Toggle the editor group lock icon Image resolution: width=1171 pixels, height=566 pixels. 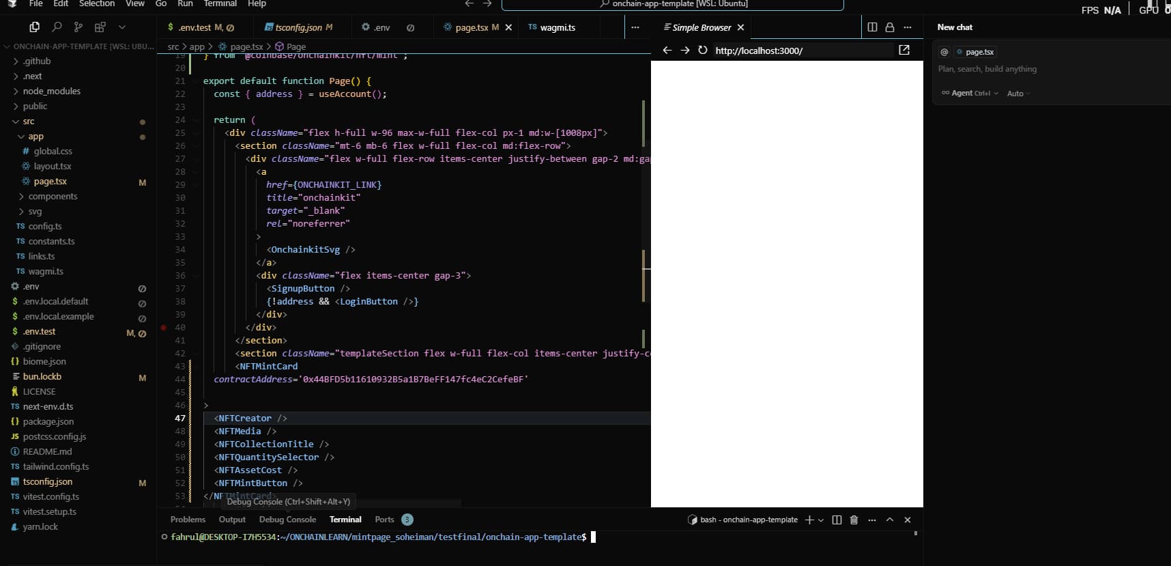point(890,27)
